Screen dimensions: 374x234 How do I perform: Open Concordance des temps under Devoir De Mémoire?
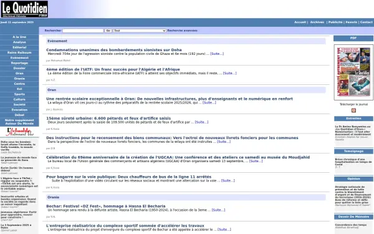point(350,225)
